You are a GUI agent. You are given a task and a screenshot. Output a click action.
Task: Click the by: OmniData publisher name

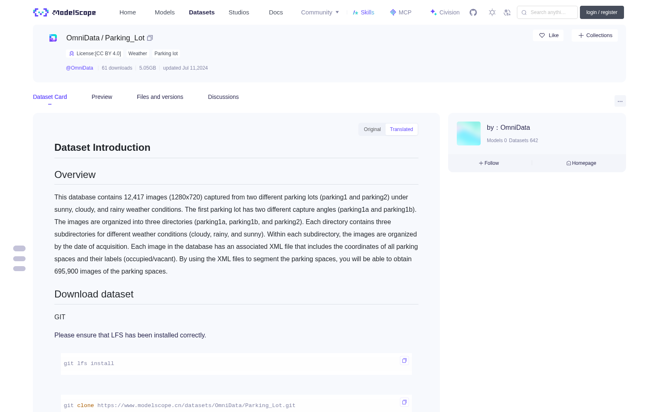[x=508, y=128]
